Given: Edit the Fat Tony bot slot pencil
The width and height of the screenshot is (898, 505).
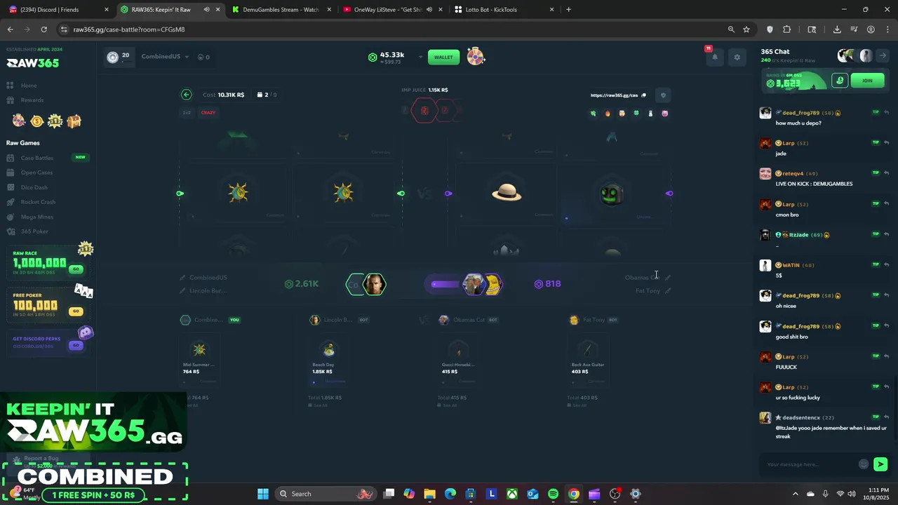Looking at the screenshot, I should (668, 291).
